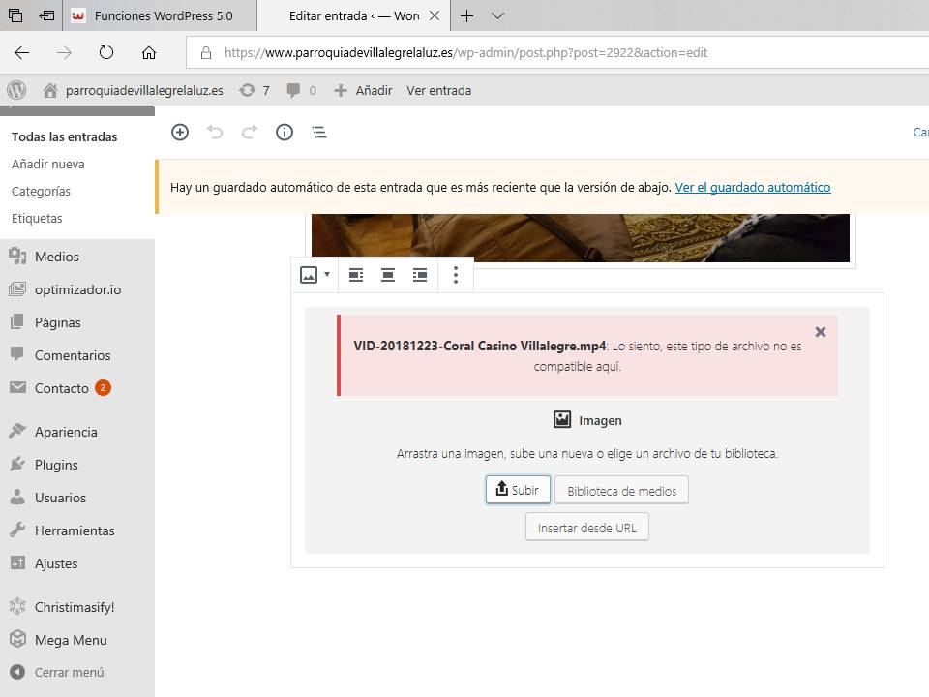Open the 7 pending updates icon

click(x=255, y=91)
